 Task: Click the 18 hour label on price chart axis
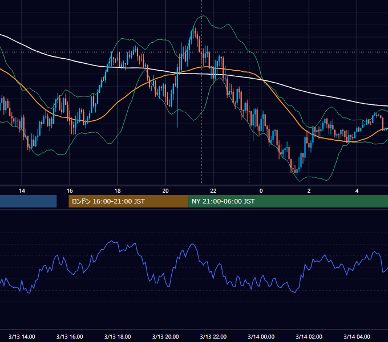[x=118, y=191]
